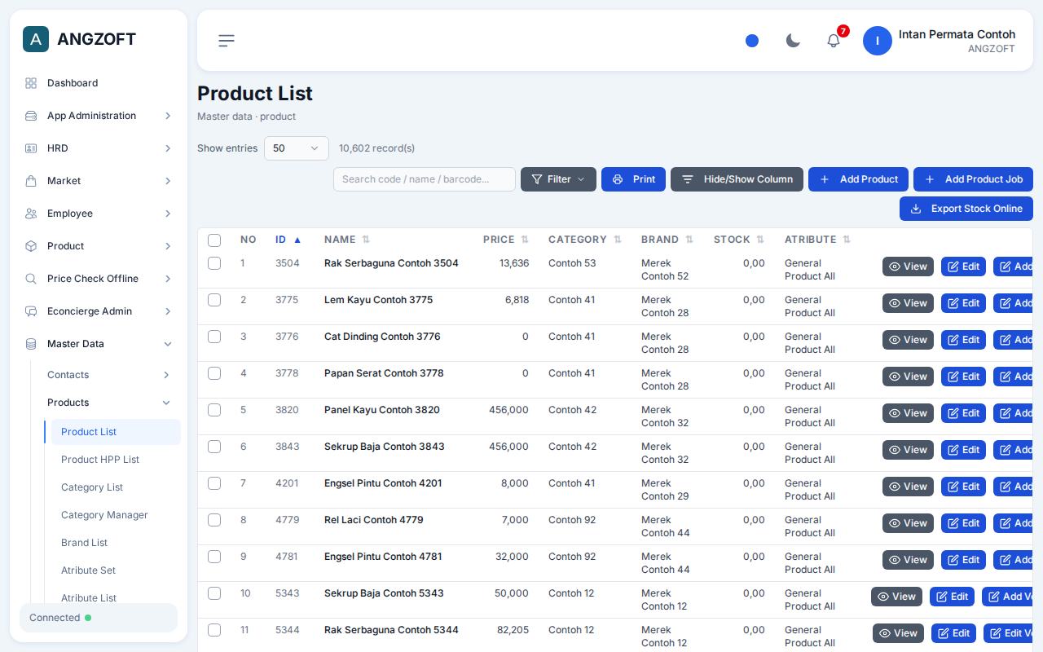Click the HRD ID card icon
Screen dimensions: 1043x652
31,148
